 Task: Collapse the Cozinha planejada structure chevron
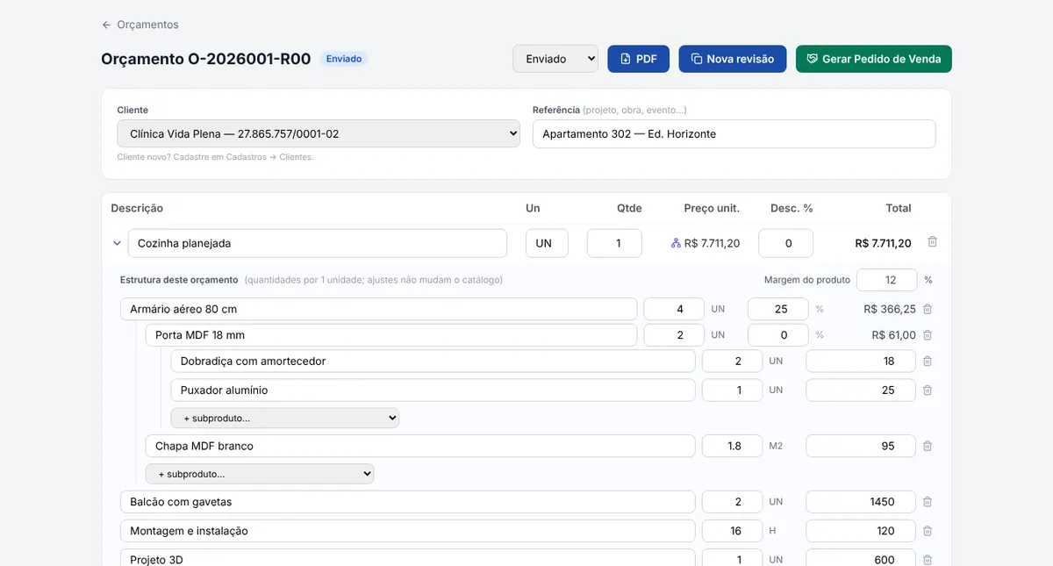click(117, 243)
